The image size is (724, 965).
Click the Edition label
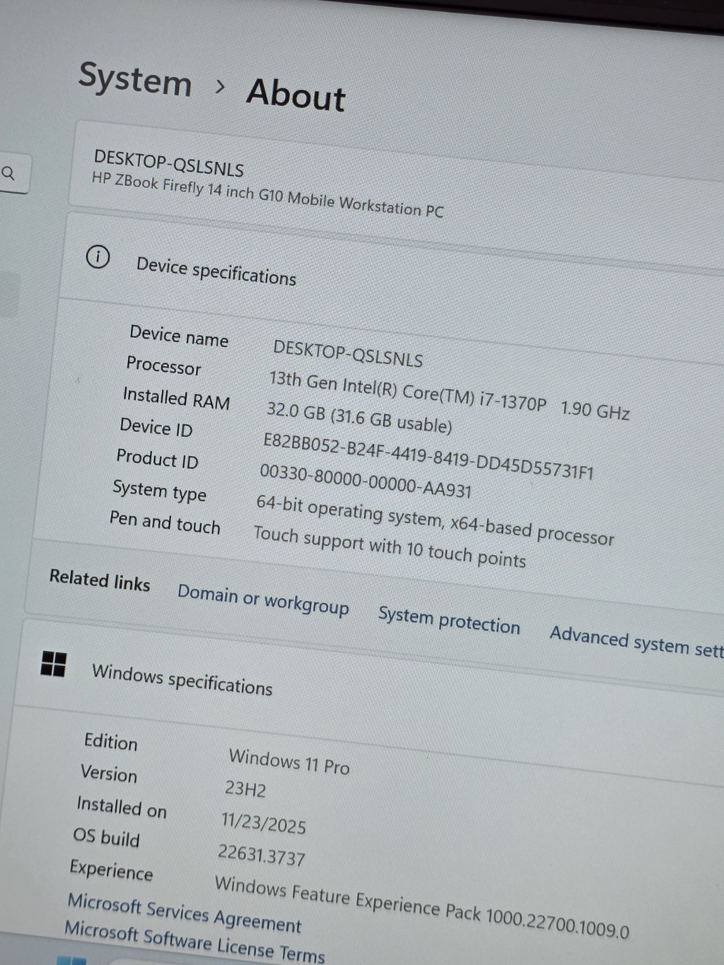click(111, 741)
